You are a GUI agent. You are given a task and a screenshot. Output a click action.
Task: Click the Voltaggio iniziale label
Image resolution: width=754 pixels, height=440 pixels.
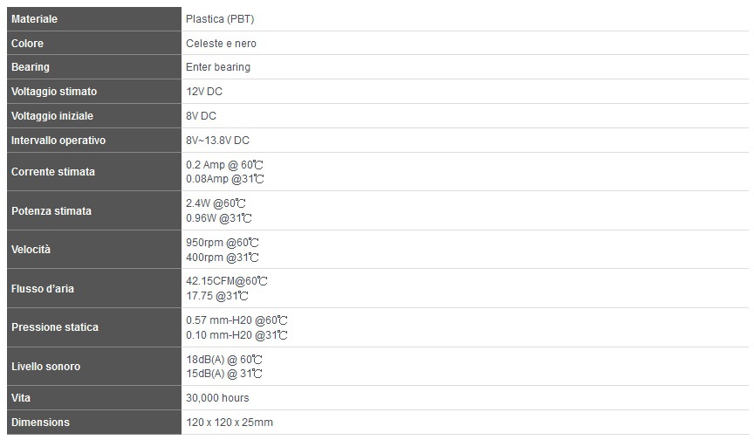click(52, 116)
